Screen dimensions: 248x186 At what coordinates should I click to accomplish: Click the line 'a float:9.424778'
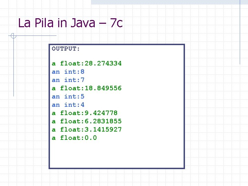tap(85, 113)
